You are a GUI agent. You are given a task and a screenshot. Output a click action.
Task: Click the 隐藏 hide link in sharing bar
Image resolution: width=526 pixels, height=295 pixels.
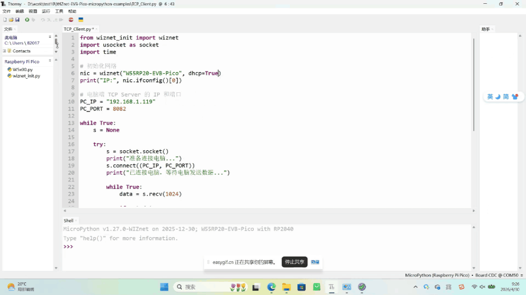315,262
